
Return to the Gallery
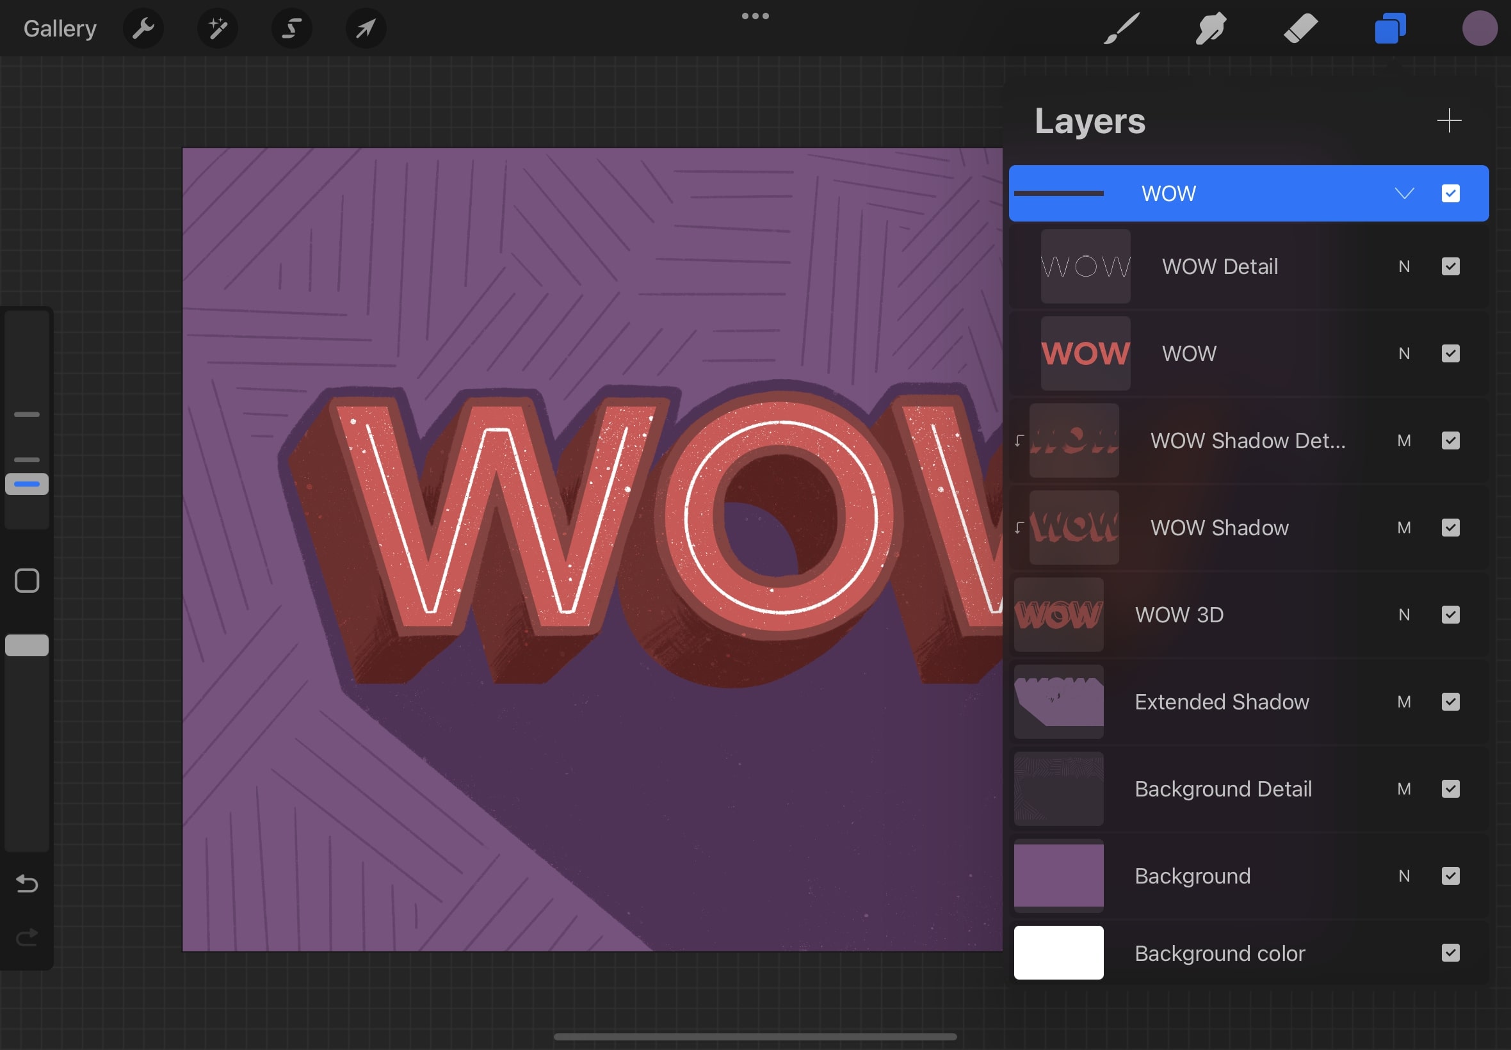(59, 28)
